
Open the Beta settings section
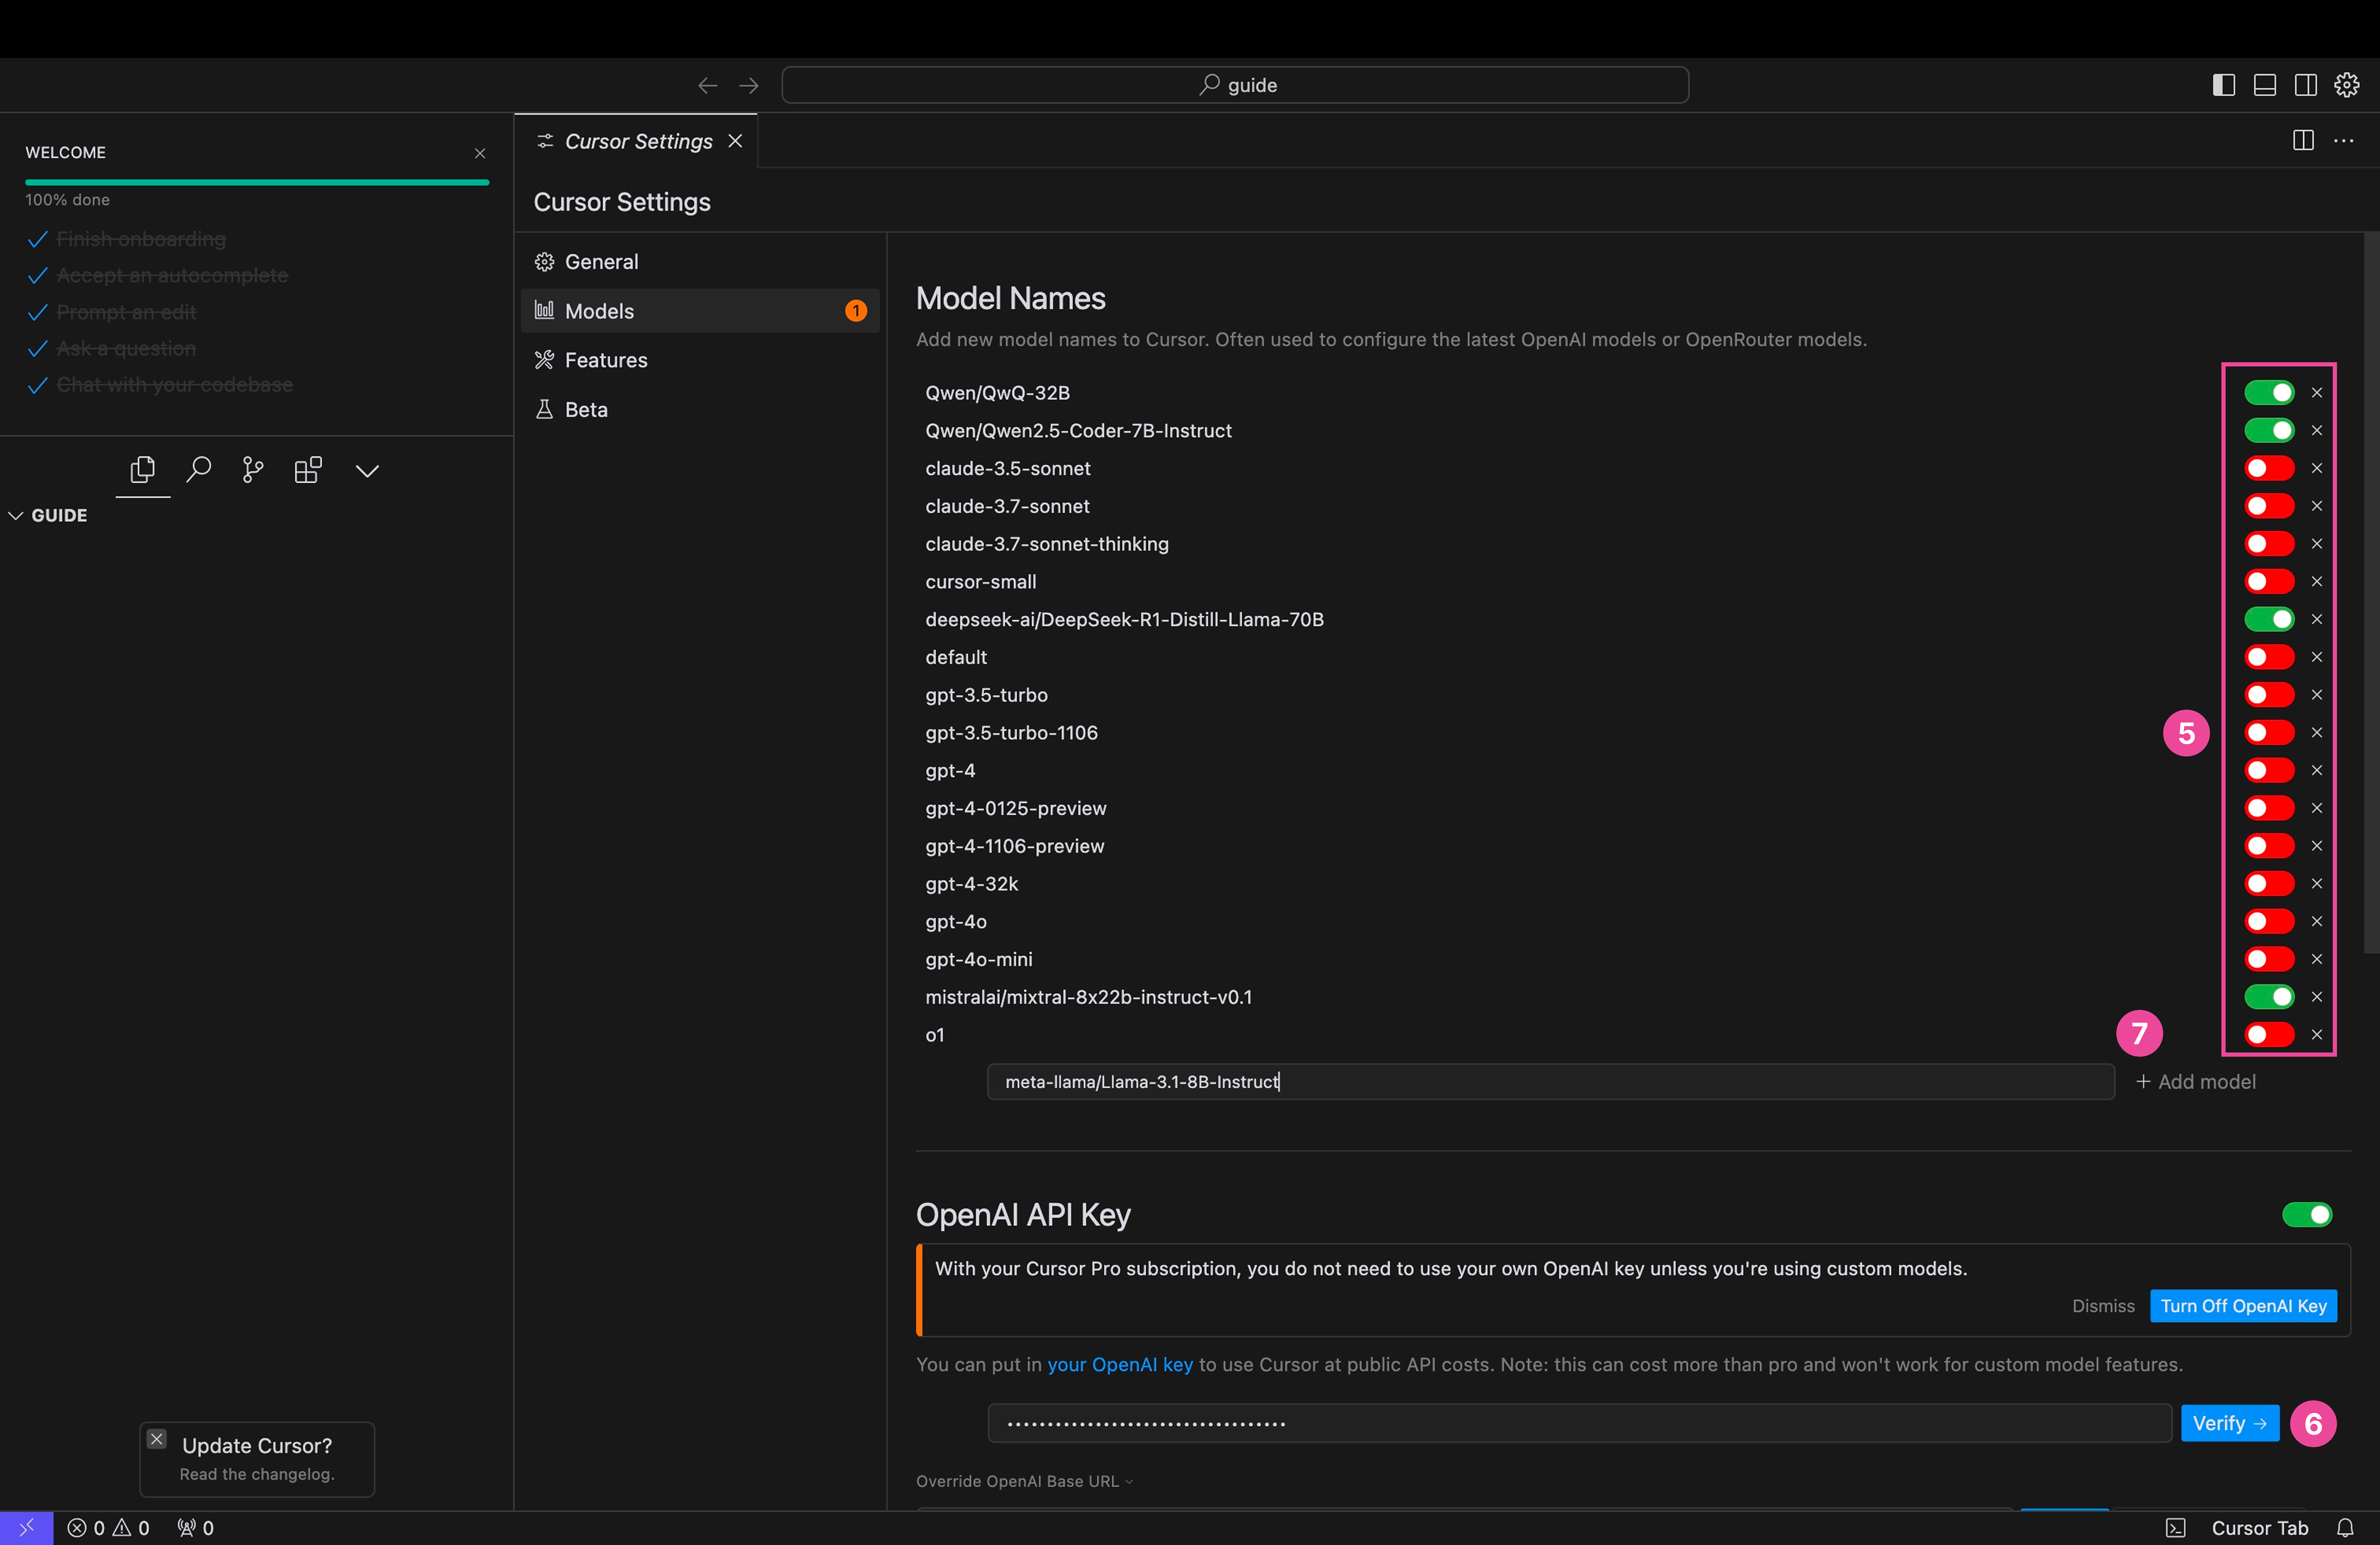point(700,410)
